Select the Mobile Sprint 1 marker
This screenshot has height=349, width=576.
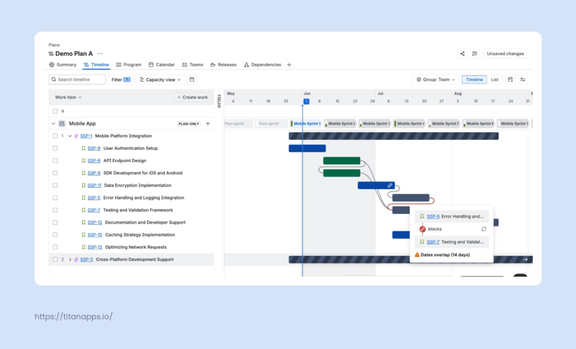tap(305, 124)
